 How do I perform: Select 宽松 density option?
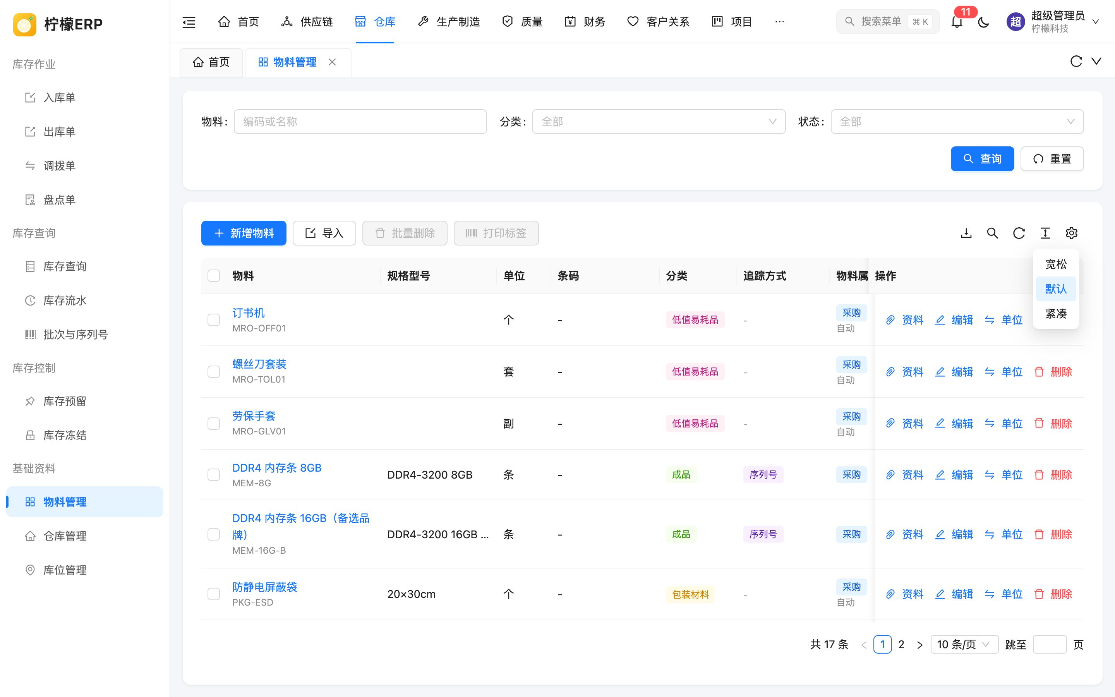click(x=1056, y=264)
